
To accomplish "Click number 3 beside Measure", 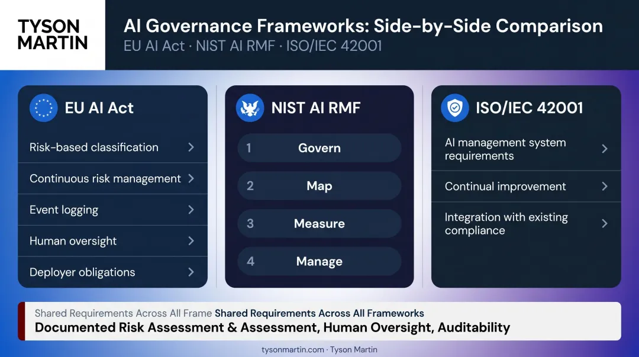I will [x=250, y=224].
